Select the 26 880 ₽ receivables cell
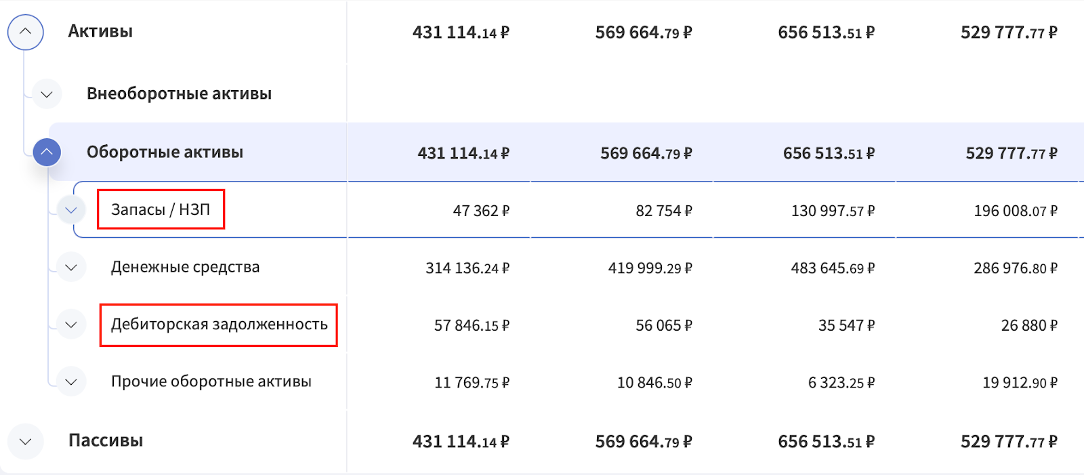 [x=1028, y=326]
